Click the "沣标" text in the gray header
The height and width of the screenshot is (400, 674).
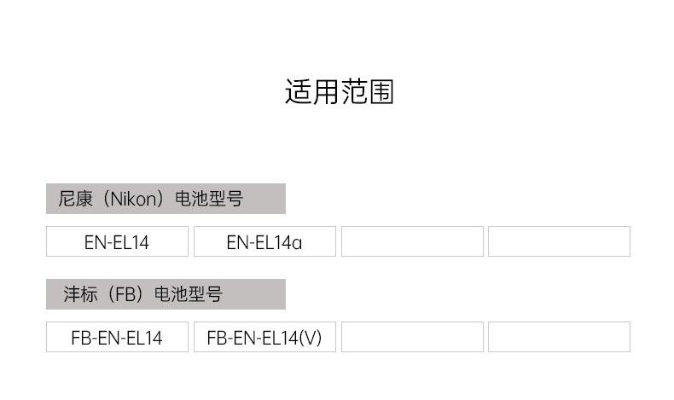click(79, 294)
